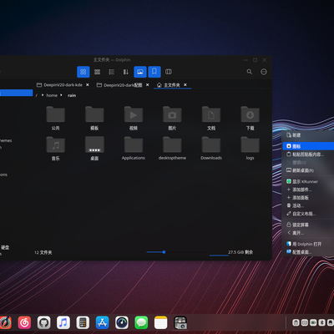Screen dimensions: 334x334
Task: Choose 添加部件 in the context menu
Action: coord(308,190)
